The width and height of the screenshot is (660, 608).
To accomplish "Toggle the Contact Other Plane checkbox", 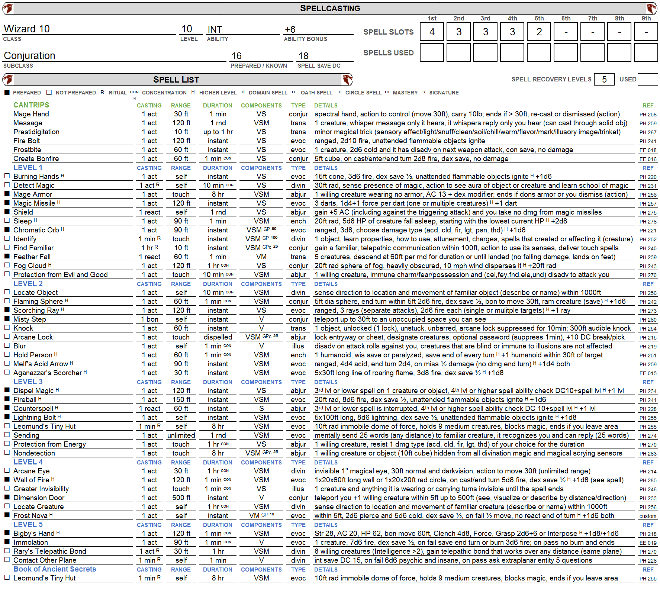I will tap(7, 560).
